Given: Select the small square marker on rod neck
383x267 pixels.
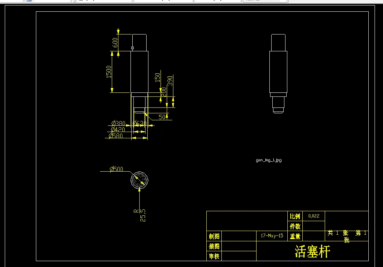Looking at the screenshot, I should pyautogui.click(x=133, y=48).
